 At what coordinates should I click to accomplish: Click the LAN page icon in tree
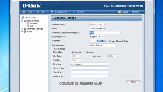coord(28,26)
